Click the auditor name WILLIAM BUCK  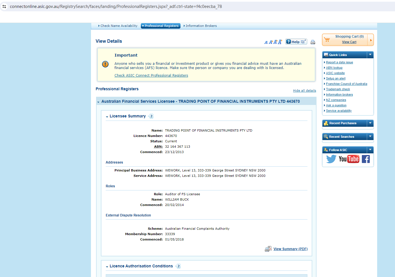click(x=177, y=200)
